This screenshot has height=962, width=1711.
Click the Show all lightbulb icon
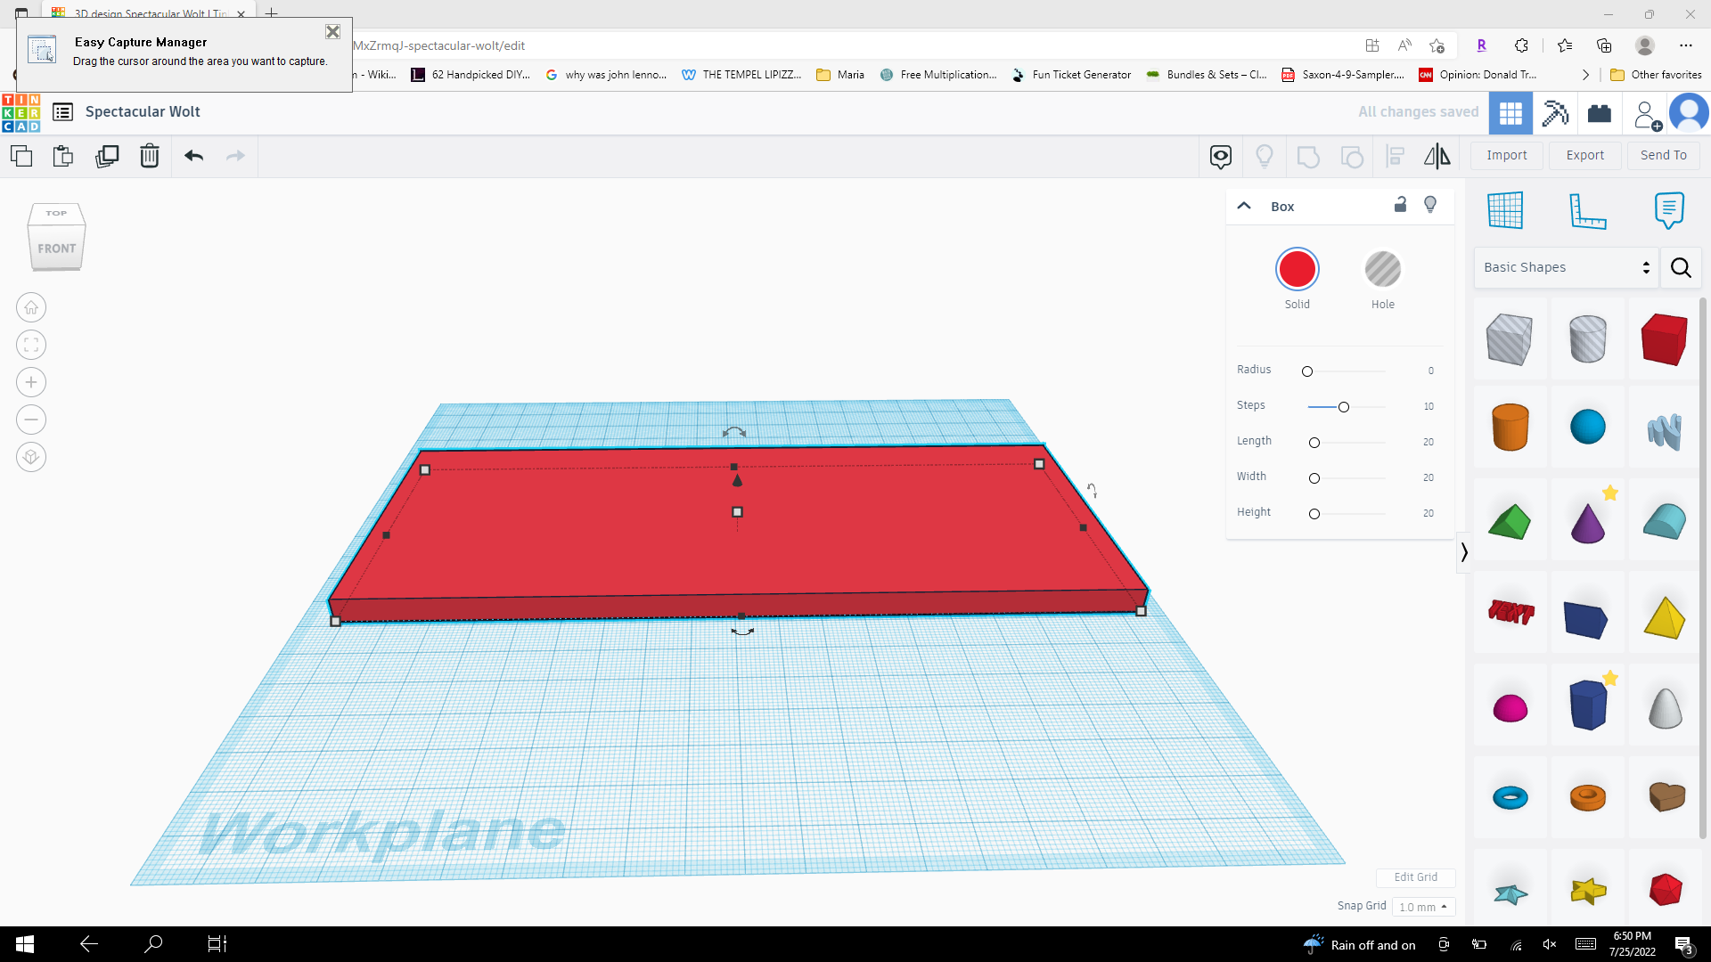pyautogui.click(x=1264, y=157)
